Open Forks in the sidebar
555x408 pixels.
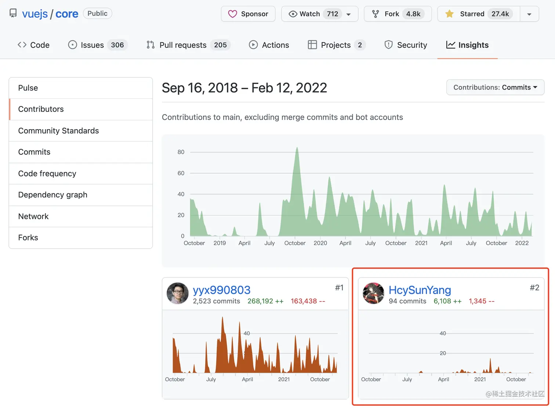click(81, 238)
